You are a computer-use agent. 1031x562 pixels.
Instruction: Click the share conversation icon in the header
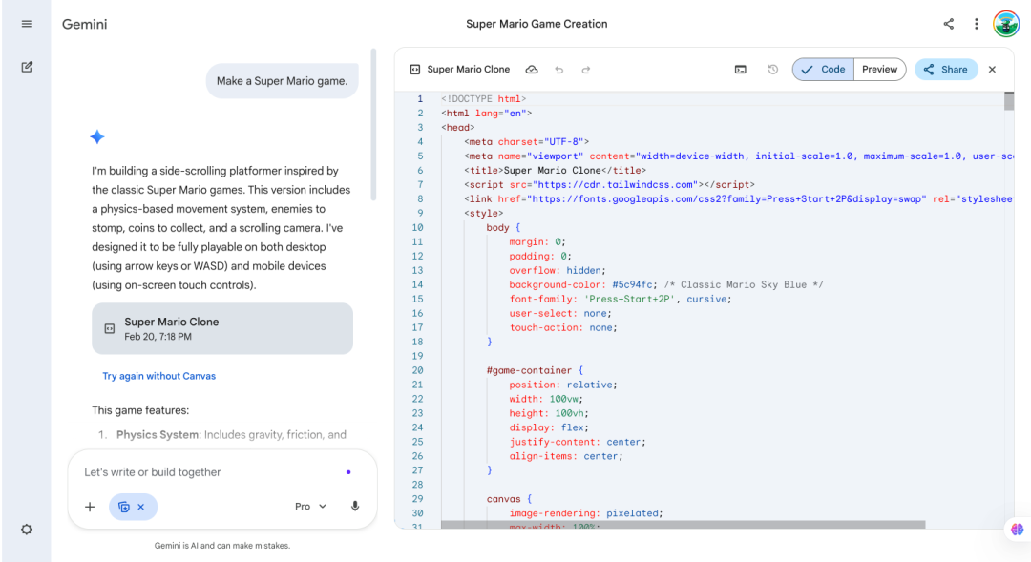click(948, 24)
